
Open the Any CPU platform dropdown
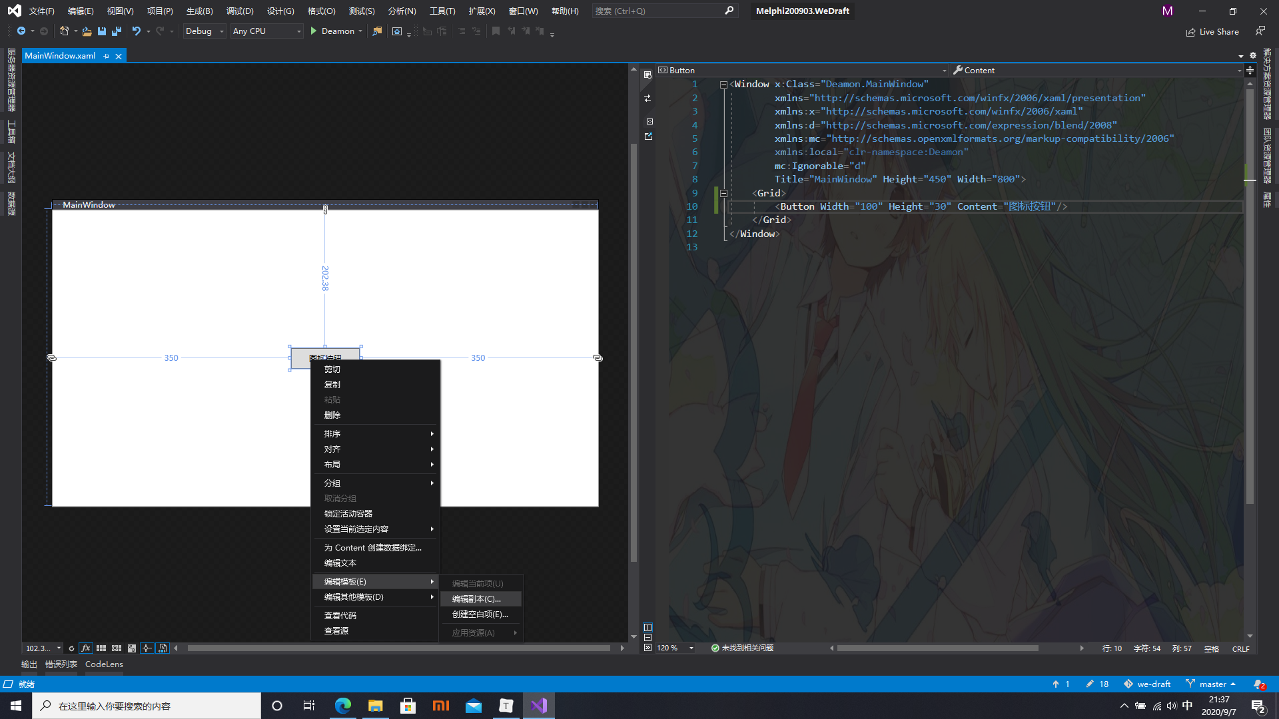[x=266, y=31]
